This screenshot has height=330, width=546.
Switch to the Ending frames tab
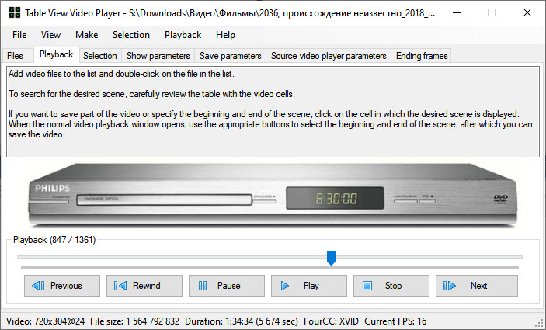click(422, 56)
